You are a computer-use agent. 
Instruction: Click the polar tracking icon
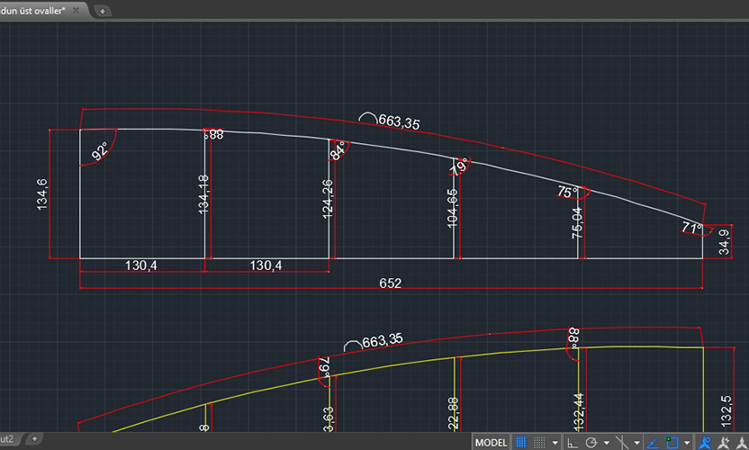592,443
